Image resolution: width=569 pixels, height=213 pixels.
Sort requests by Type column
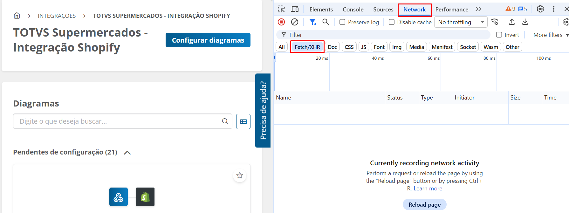click(436, 98)
